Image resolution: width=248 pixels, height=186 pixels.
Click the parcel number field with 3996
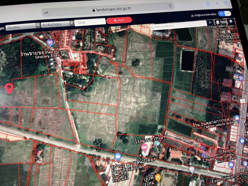pyautogui.click(x=90, y=22)
